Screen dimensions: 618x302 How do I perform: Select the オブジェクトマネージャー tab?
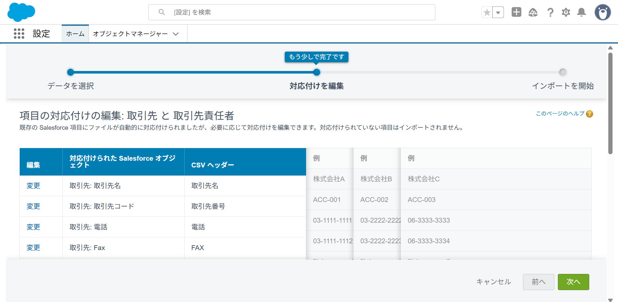tap(130, 34)
